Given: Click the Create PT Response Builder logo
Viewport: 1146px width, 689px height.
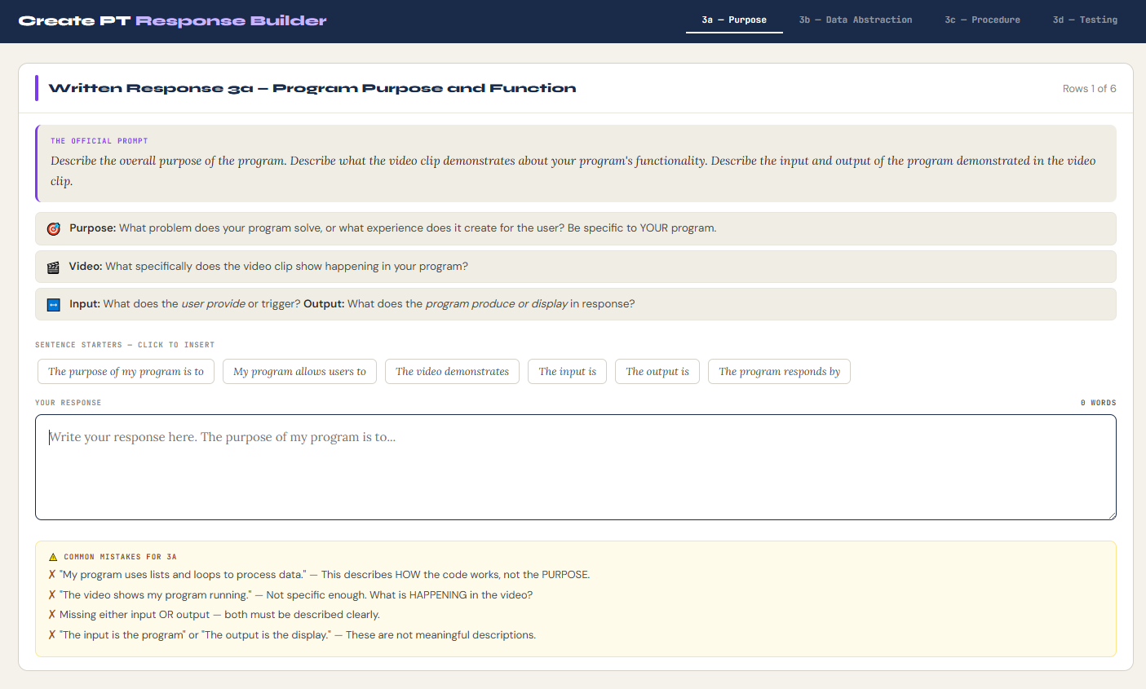Looking at the screenshot, I should coord(172,21).
